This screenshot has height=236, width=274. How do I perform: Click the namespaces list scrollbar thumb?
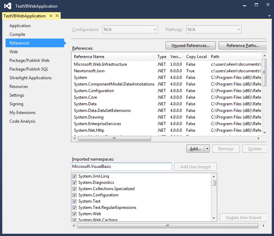click(x=214, y=183)
